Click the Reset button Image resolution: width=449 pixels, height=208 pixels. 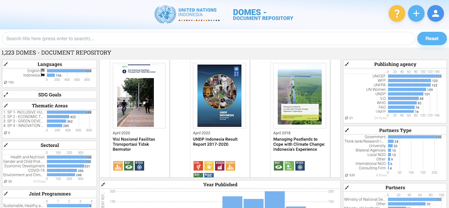point(432,38)
